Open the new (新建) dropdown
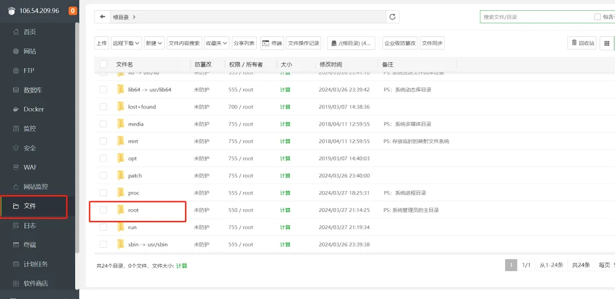The width and height of the screenshot is (615, 299). pyautogui.click(x=154, y=43)
